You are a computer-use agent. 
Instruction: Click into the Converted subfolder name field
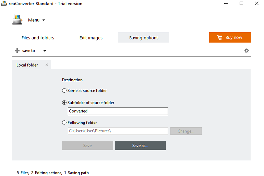pyautogui.click(x=118, y=111)
